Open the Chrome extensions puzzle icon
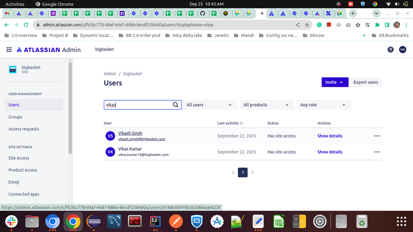The height and width of the screenshot is (232, 413). (x=377, y=25)
